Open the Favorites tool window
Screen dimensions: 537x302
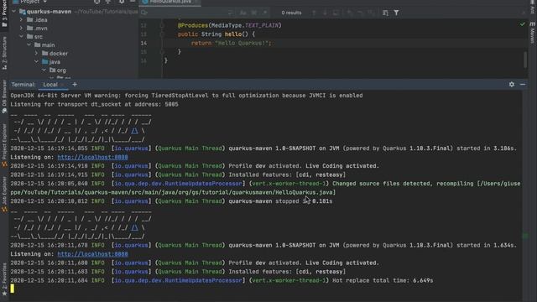(4, 279)
